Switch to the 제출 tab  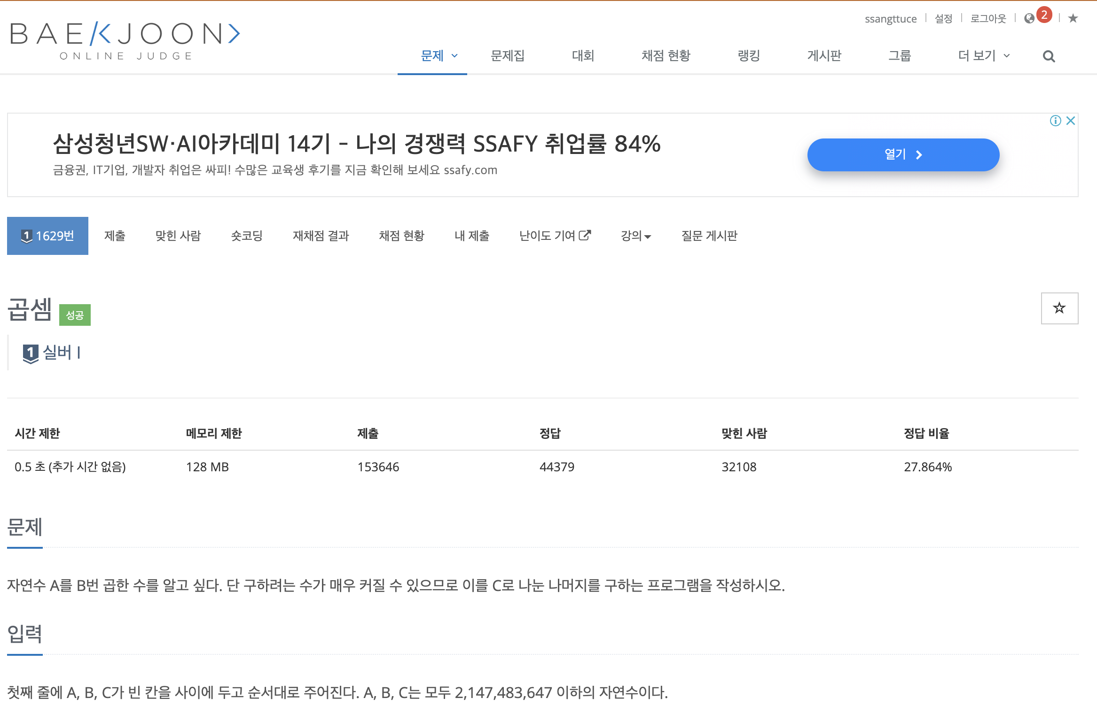click(x=115, y=236)
